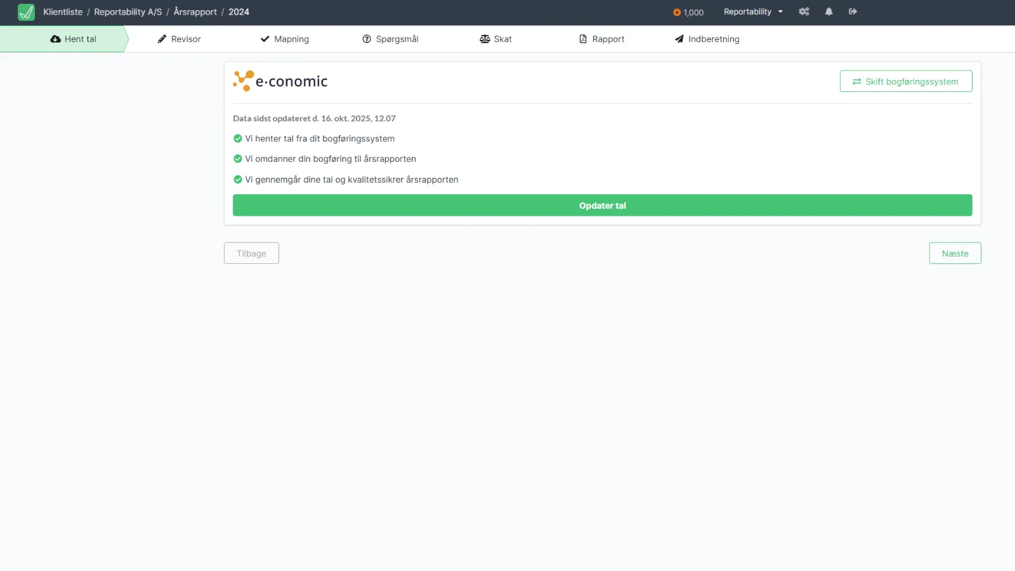
Task: Click the Tilbage button
Action: coord(251,253)
